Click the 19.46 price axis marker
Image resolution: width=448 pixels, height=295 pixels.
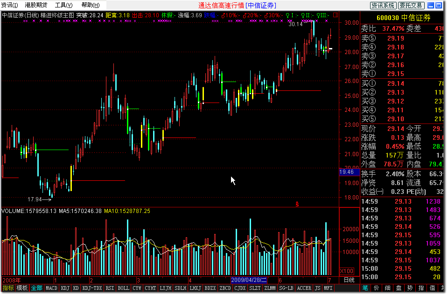pyautogui.click(x=349, y=172)
